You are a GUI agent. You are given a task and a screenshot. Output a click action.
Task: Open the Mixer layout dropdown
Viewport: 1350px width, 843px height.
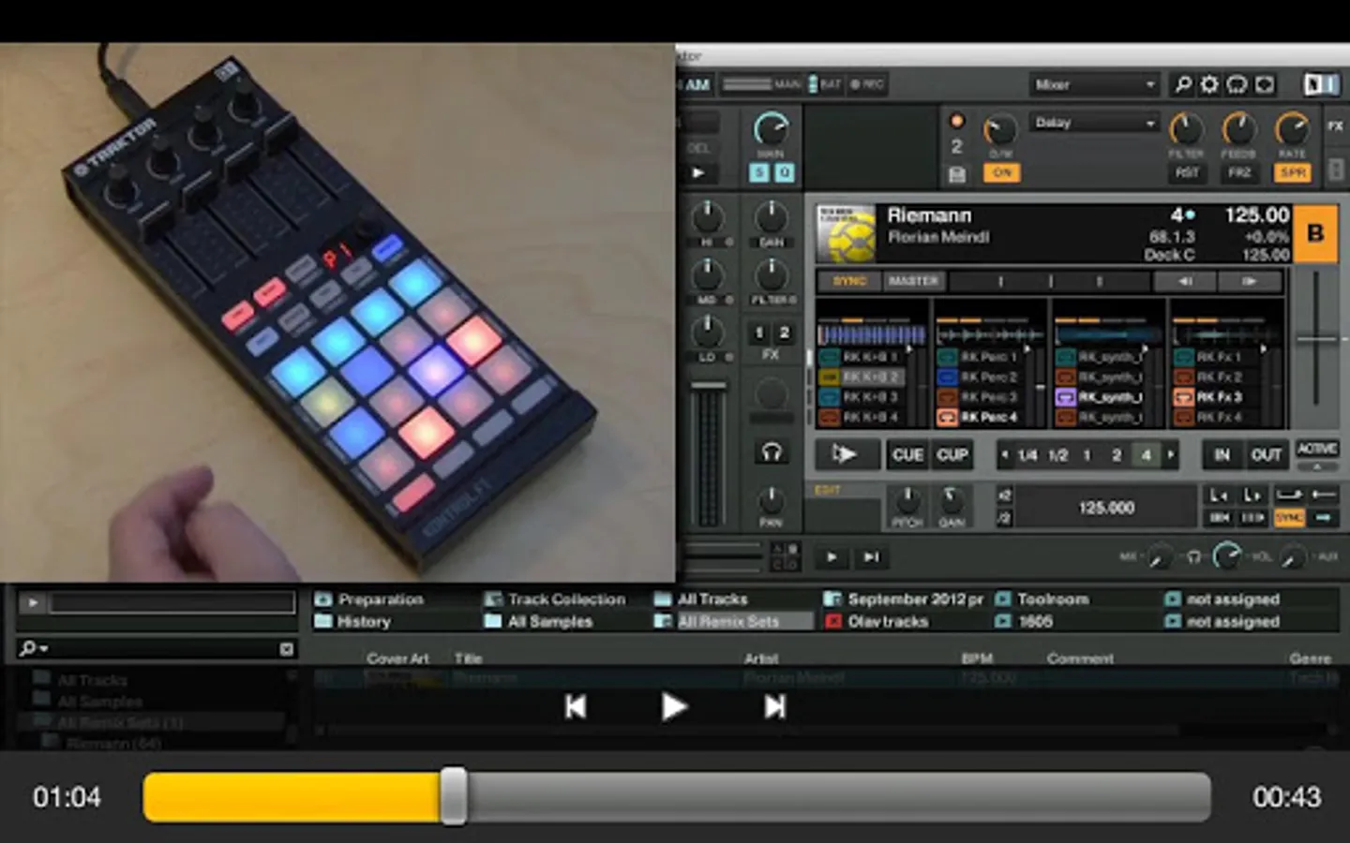(1095, 84)
